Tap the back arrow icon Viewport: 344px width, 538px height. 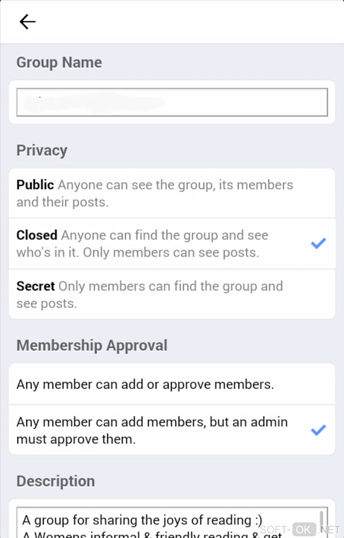click(x=27, y=22)
